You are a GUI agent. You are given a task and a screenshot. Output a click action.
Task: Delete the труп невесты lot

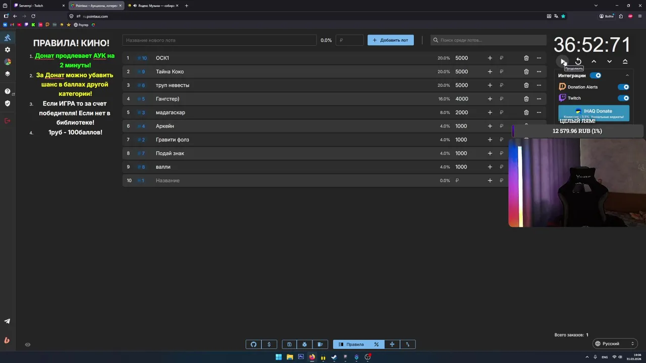(526, 85)
